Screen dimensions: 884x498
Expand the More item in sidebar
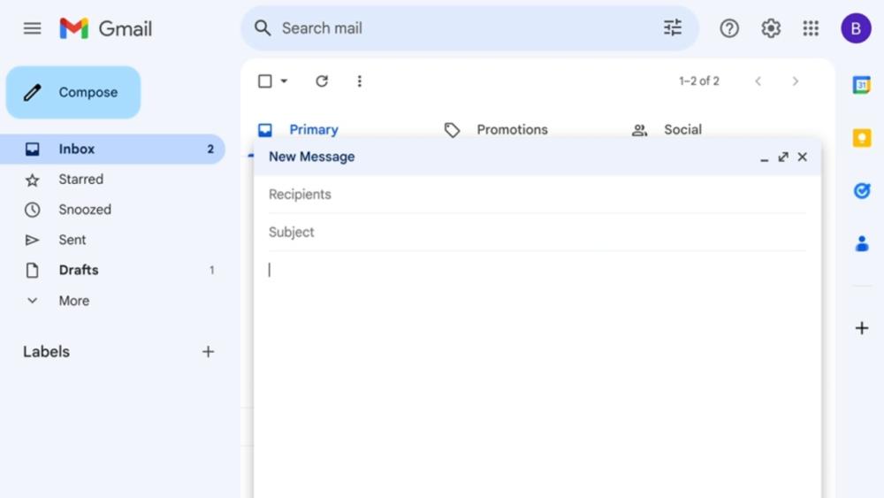pos(73,301)
